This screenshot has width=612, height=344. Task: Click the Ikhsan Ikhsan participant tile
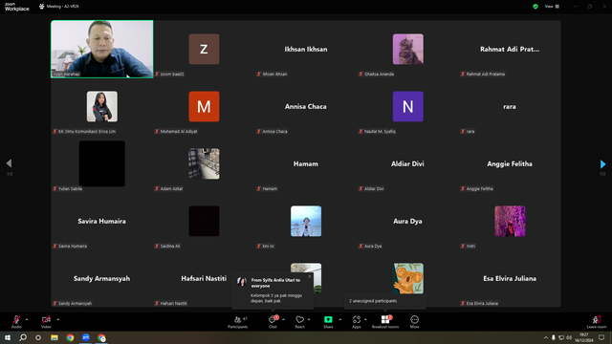(306, 49)
